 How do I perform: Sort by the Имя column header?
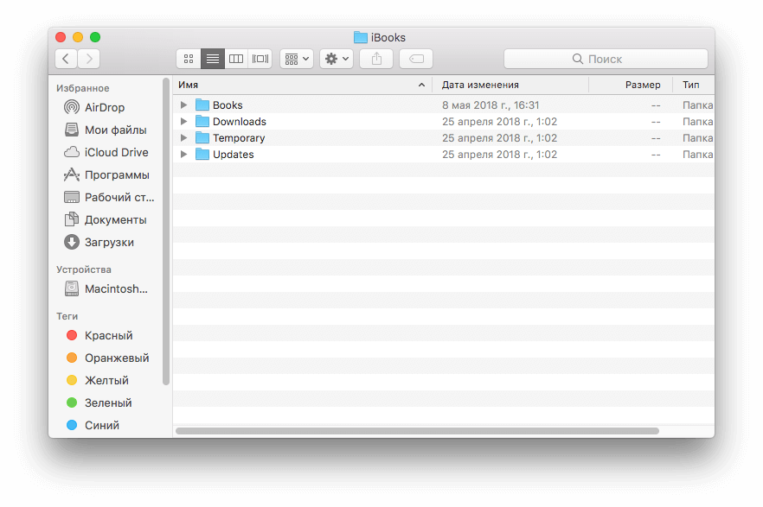click(x=302, y=85)
